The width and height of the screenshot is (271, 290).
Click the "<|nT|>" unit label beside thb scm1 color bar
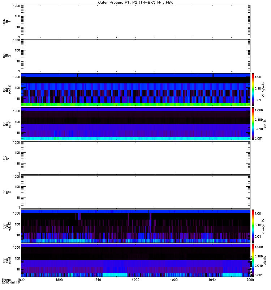[x=265, y=124]
